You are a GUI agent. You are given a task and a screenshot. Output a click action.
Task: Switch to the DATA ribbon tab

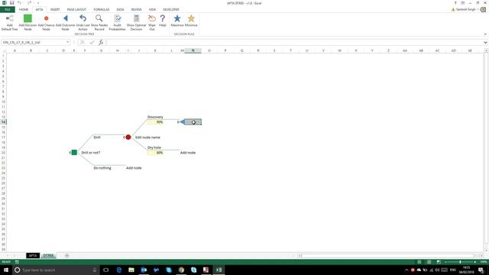tap(120, 10)
